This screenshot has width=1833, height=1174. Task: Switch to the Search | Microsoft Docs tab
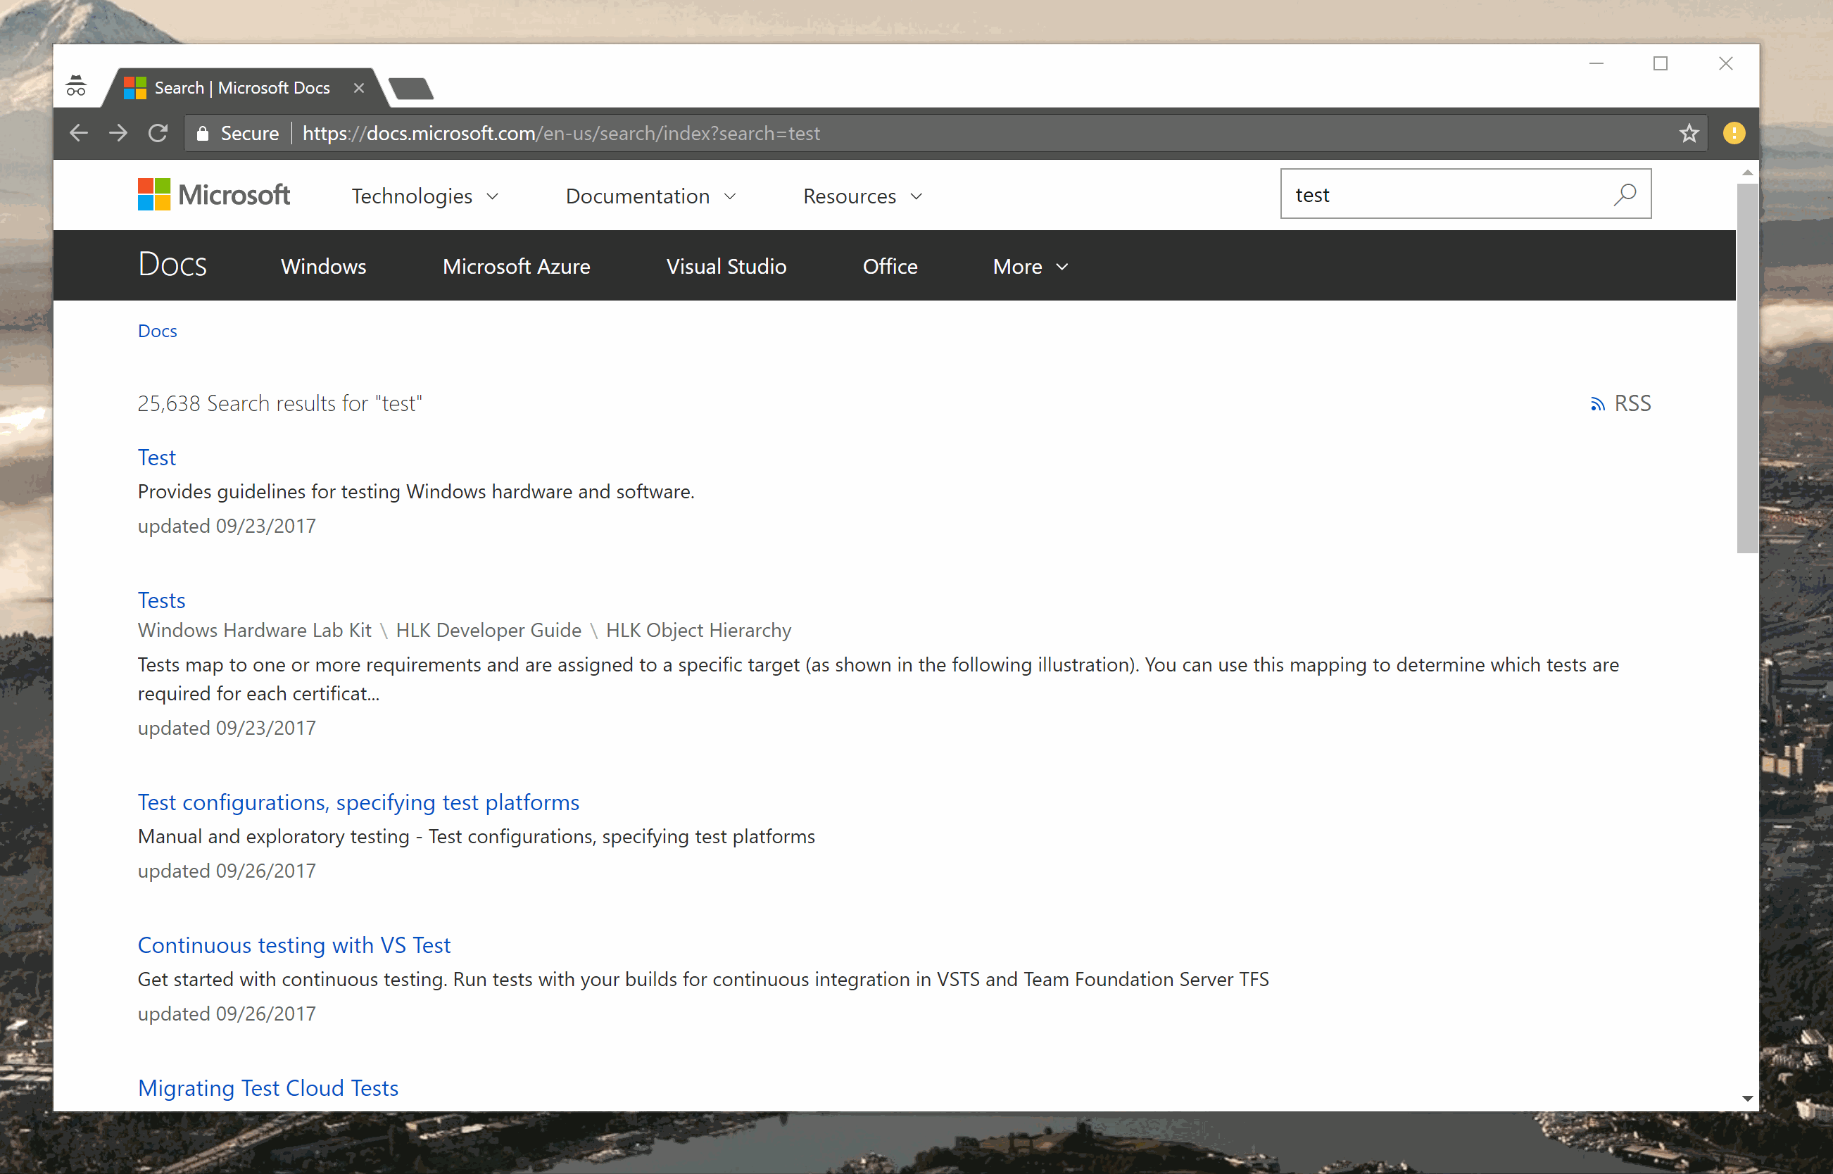tap(241, 87)
